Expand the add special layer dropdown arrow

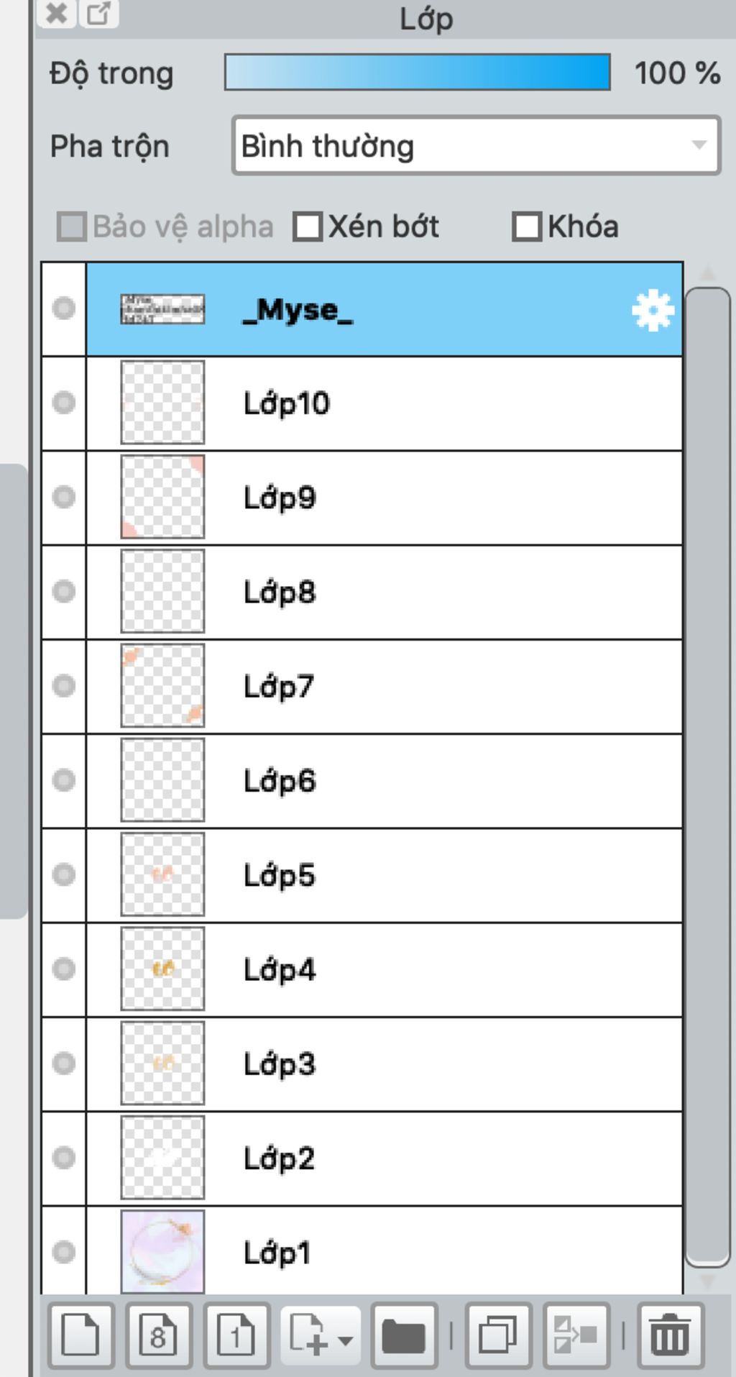tap(345, 1340)
